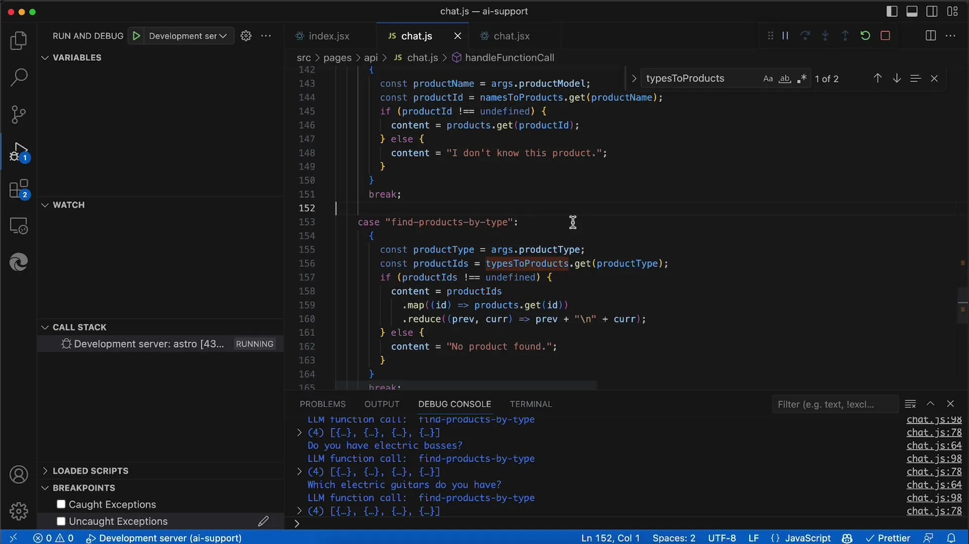
Task: Open the PROBLEMS panel tab
Action: [322, 404]
